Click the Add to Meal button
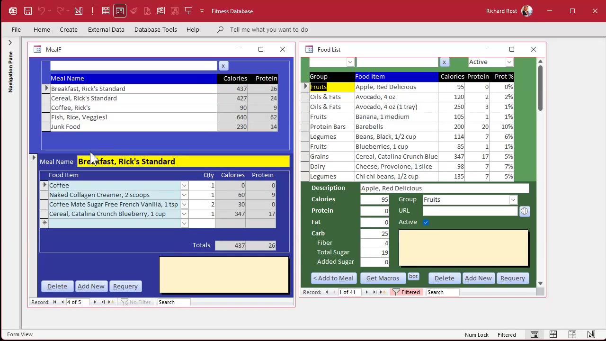This screenshot has height=341, width=606. click(333, 278)
